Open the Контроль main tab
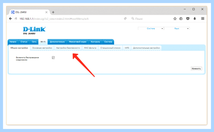214x132 pixels. point(95,42)
